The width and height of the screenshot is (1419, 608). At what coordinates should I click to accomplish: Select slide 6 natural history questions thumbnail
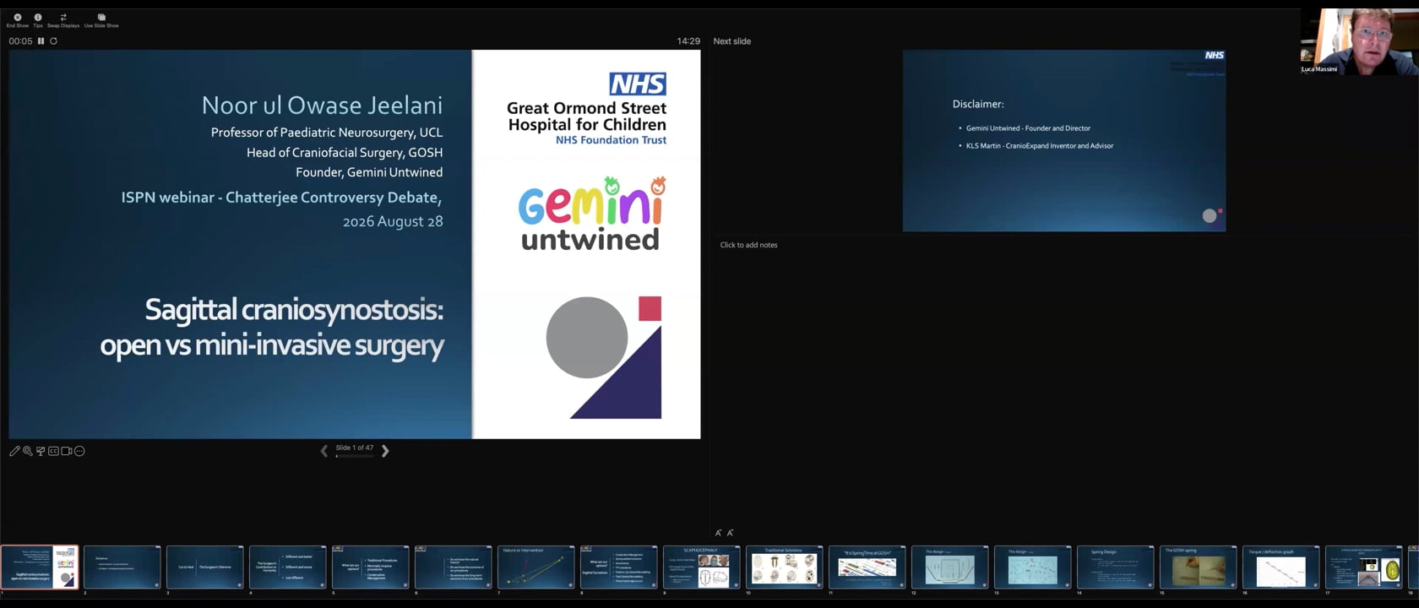pyautogui.click(x=454, y=567)
